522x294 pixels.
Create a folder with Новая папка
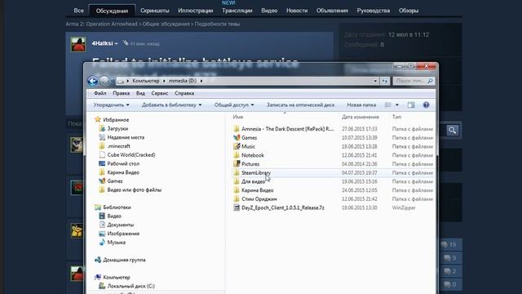pos(361,105)
